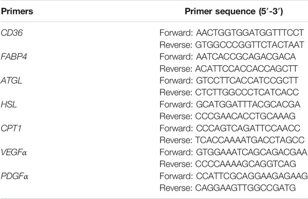Select the CD36 gene name
Screen dimensions: 308x199
pyautogui.click(x=12, y=33)
